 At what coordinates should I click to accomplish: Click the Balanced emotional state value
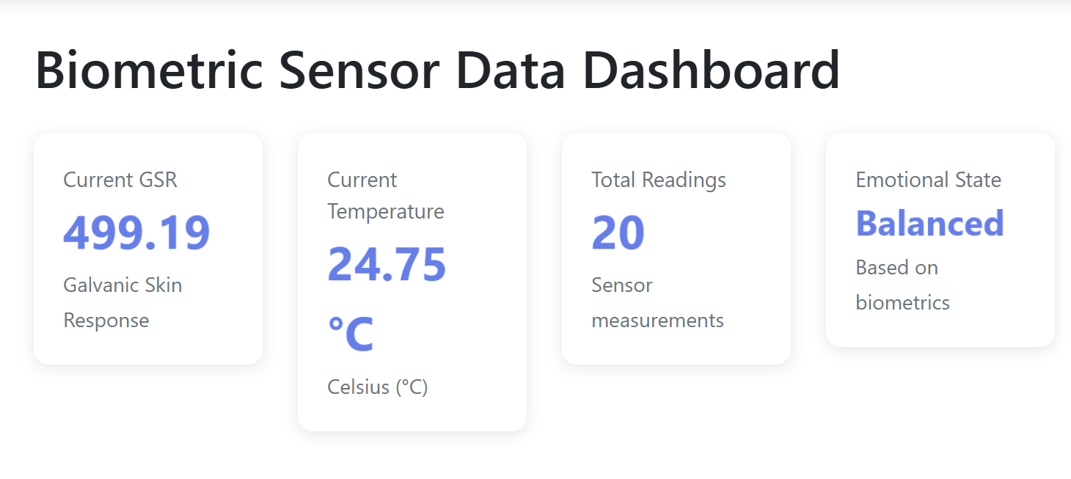(929, 224)
